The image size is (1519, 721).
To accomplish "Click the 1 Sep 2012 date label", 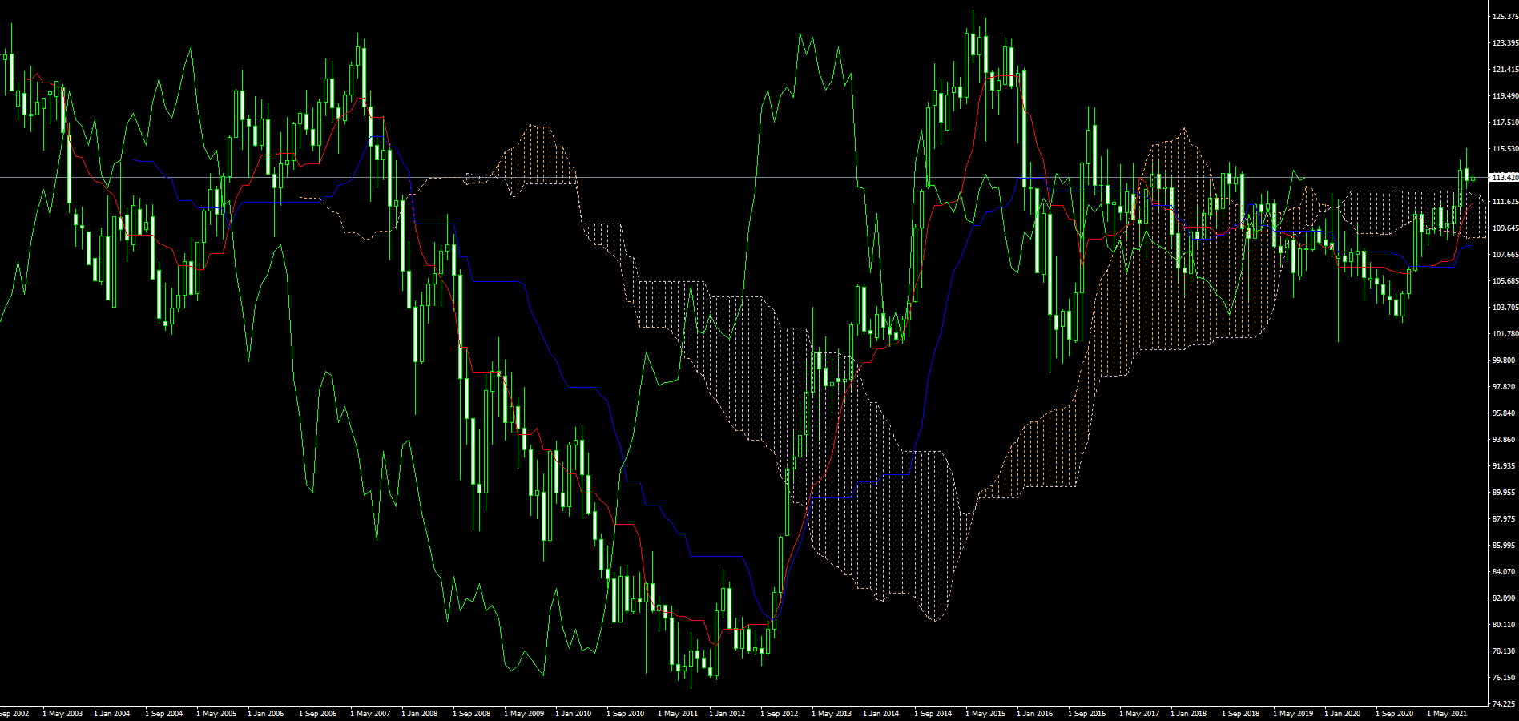I will coord(779,713).
